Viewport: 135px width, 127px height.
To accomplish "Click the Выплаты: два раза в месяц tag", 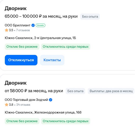I will (x=111, y=91).
